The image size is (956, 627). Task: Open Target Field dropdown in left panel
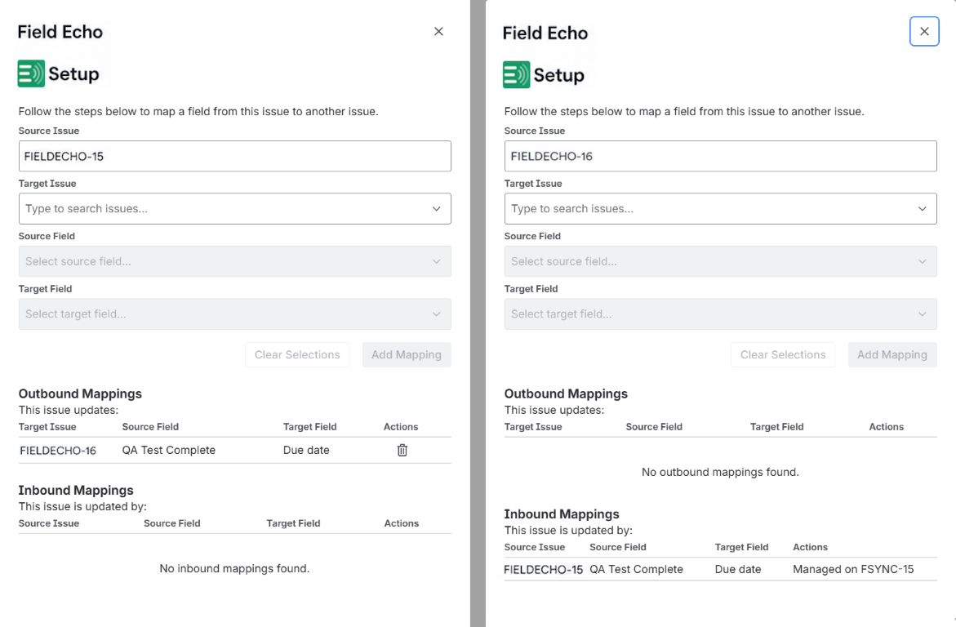235,313
